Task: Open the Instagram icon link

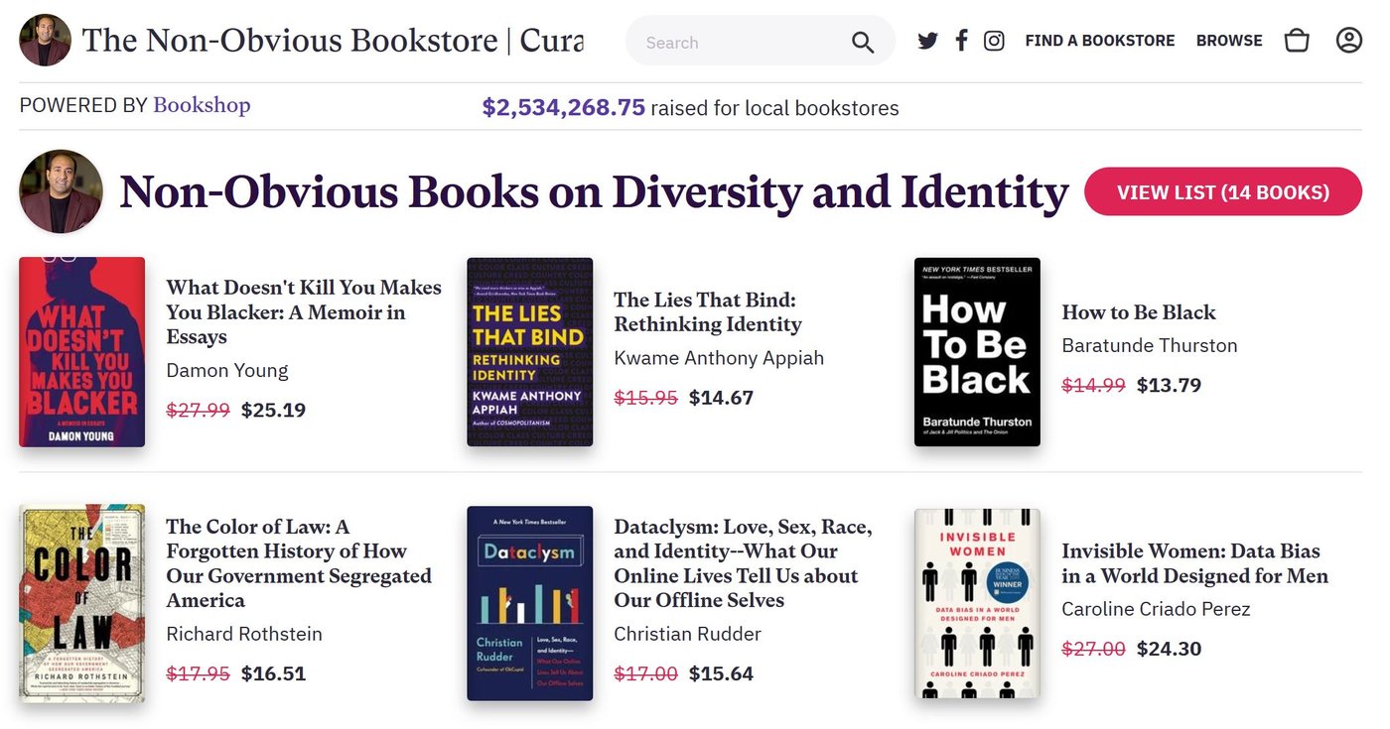Action: point(994,41)
